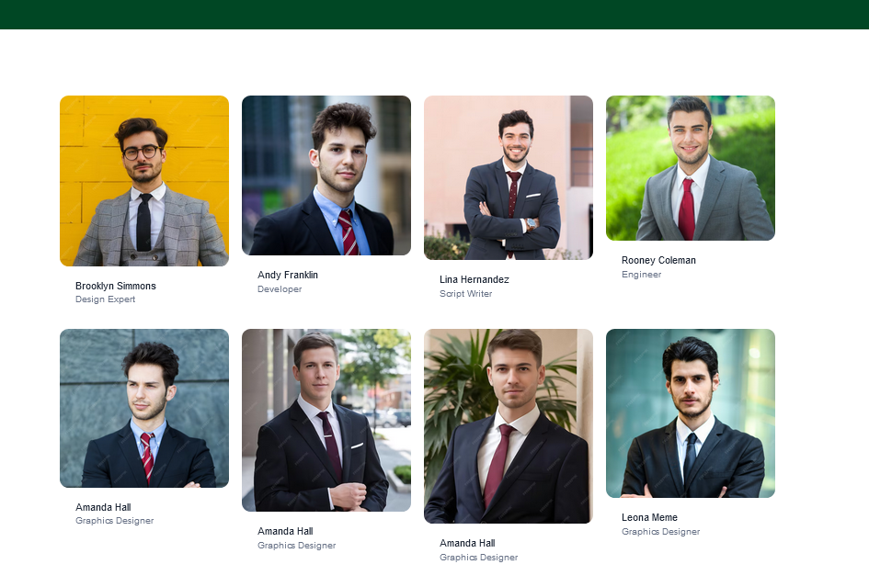Click Graphics Designer under Leona Meme
This screenshot has width=869, height=587.
tap(660, 532)
